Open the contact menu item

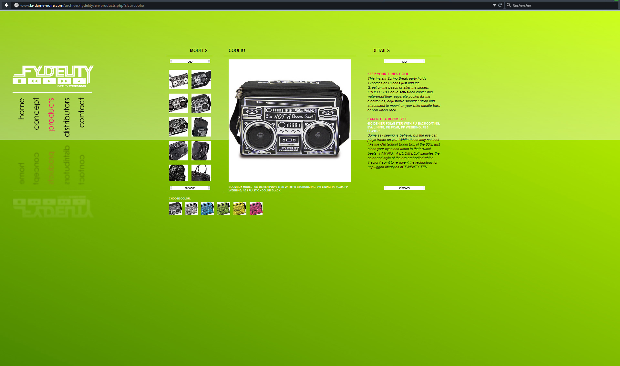[82, 113]
